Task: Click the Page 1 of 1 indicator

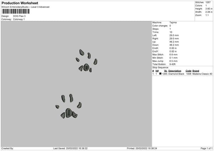Action: 207,148
